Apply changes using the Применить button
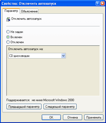This screenshot has height=123, width=106. [94, 117]
